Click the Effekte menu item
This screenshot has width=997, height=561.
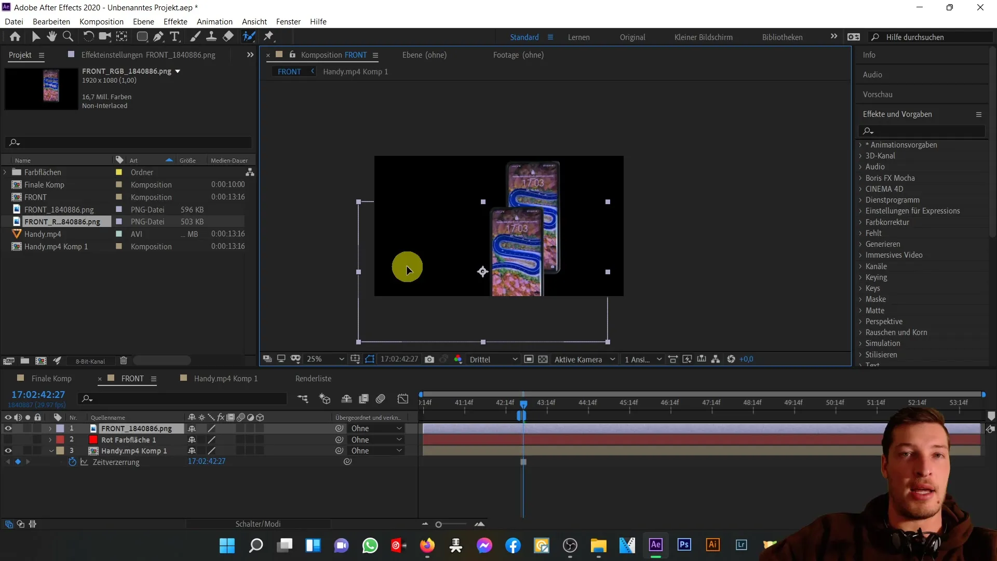176,21
